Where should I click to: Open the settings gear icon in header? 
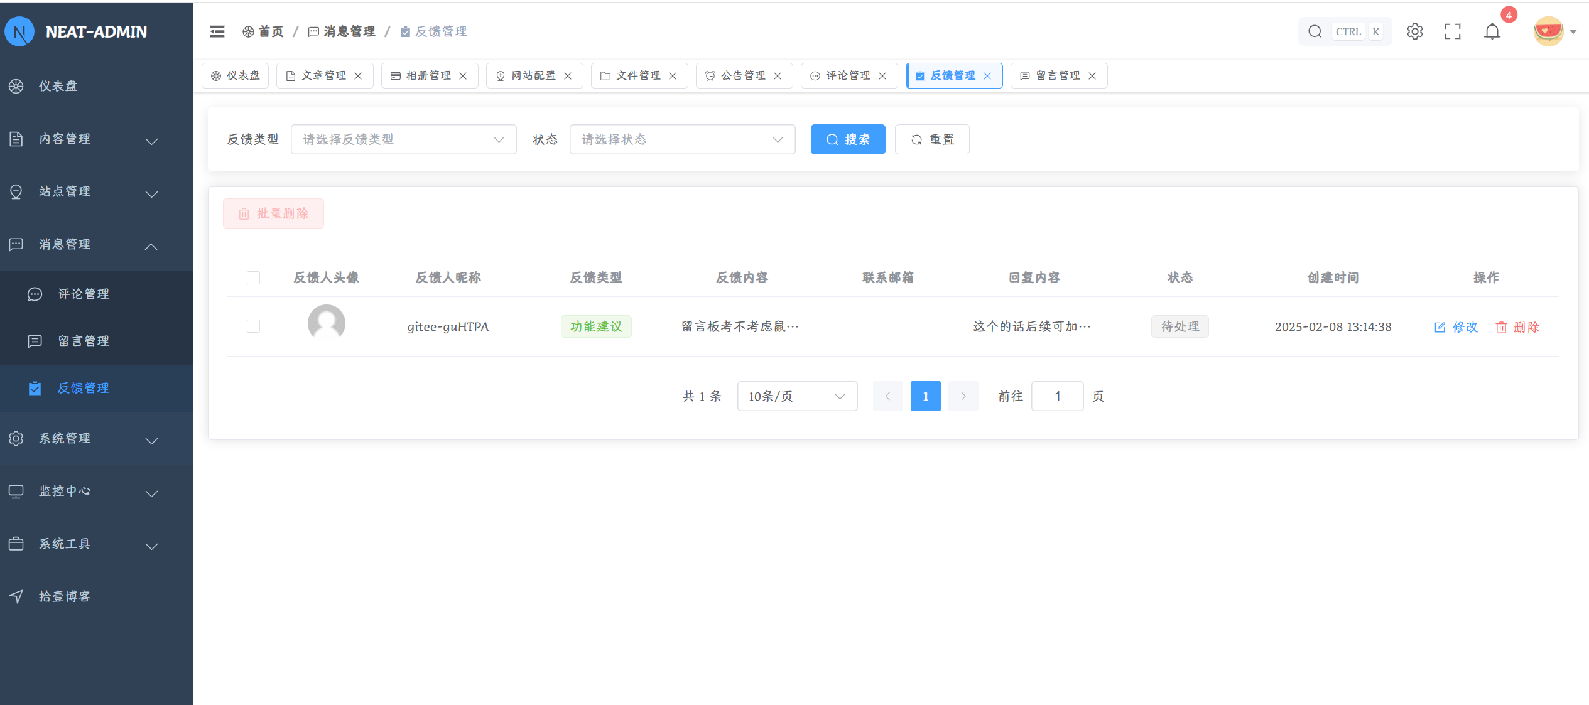pos(1414,31)
